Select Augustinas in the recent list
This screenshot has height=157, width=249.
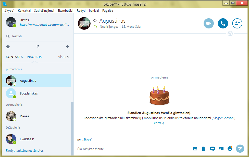point(36,81)
